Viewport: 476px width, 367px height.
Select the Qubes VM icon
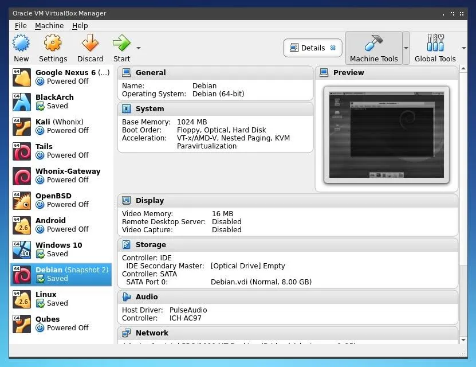pyautogui.click(x=22, y=324)
